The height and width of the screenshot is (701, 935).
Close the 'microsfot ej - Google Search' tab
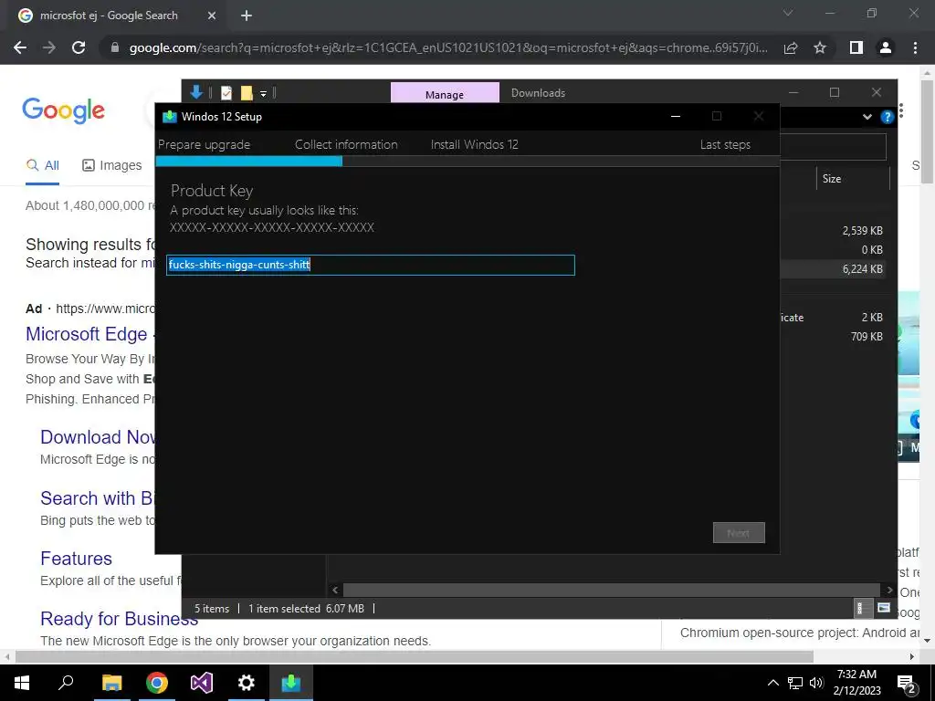pyautogui.click(x=212, y=16)
